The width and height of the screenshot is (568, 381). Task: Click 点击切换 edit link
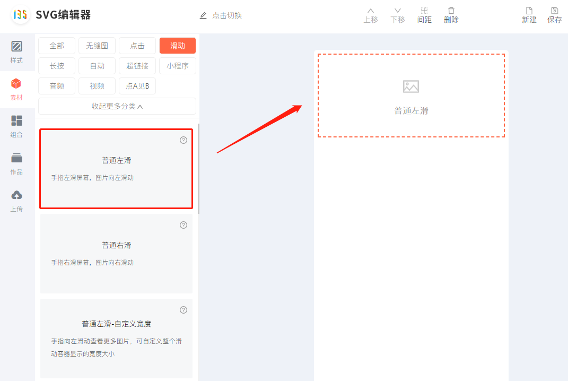click(x=221, y=15)
